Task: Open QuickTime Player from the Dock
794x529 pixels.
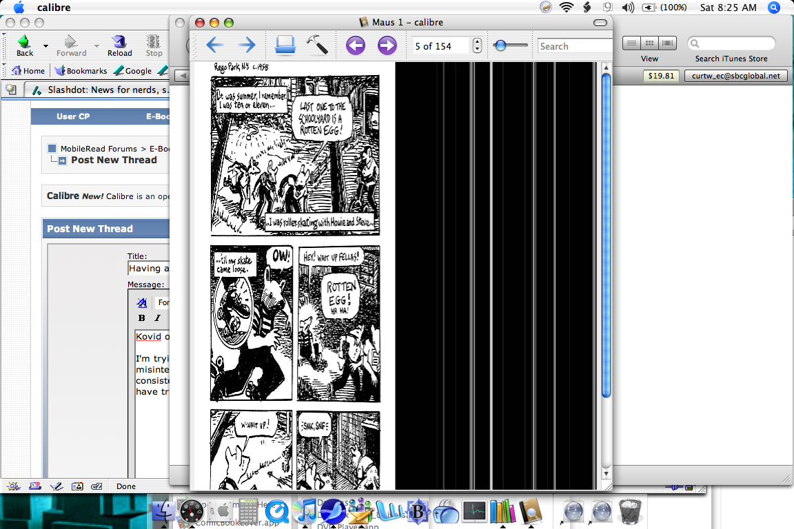Action: (x=276, y=511)
